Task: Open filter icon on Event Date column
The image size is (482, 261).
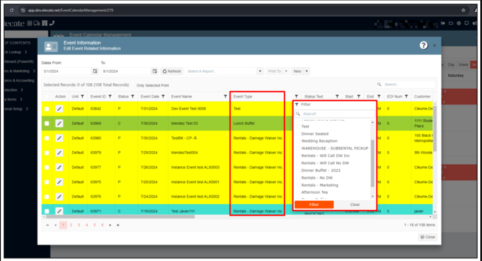Action: (x=163, y=97)
